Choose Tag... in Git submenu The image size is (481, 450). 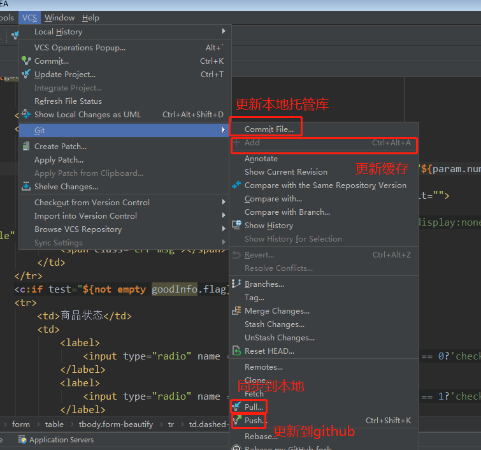pos(324,298)
